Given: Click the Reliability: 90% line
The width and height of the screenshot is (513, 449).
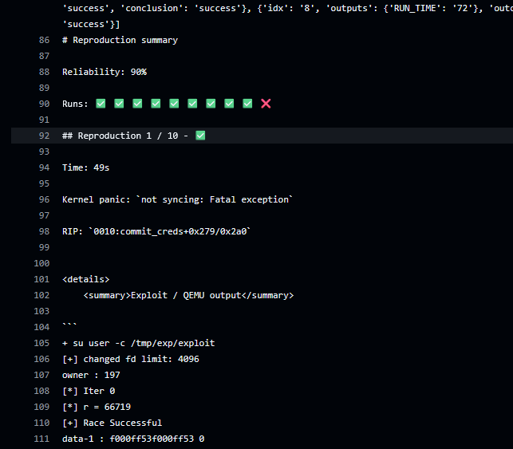Looking at the screenshot, I should pos(105,72).
